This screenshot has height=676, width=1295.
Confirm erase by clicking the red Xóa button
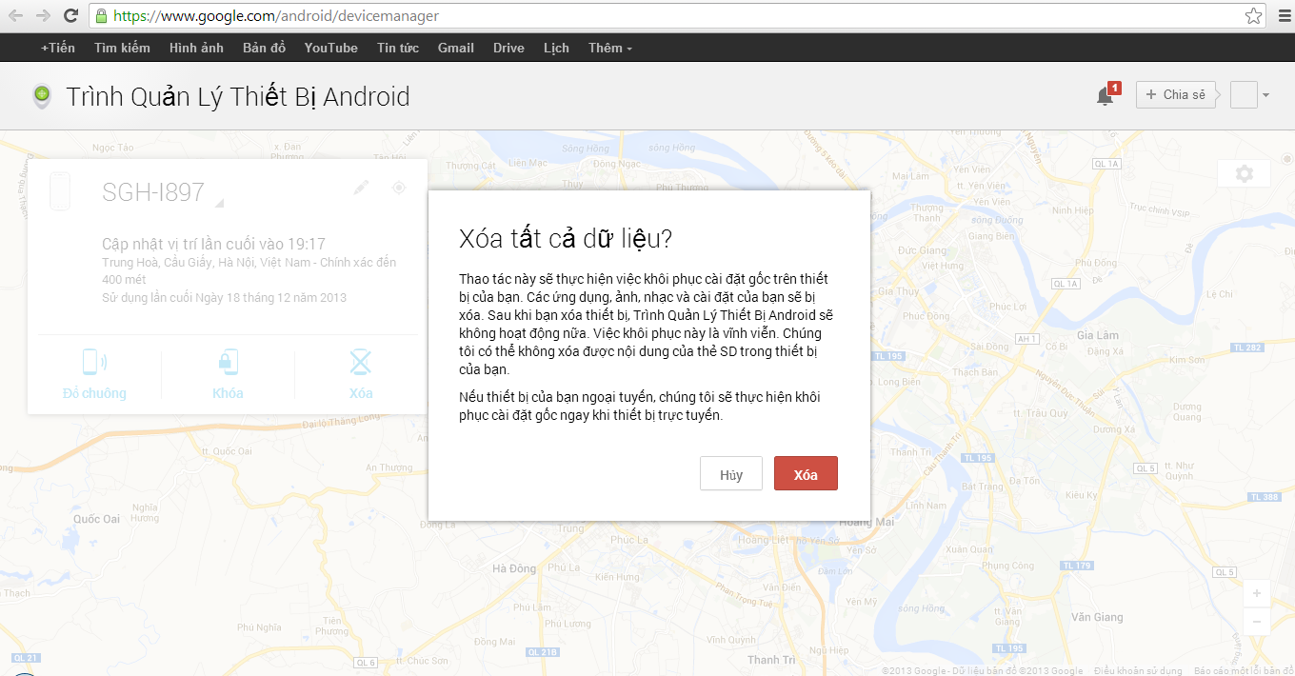[x=806, y=473]
